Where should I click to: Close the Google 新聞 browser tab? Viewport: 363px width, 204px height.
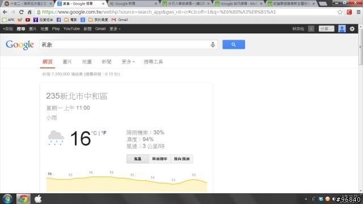coord(156,4)
